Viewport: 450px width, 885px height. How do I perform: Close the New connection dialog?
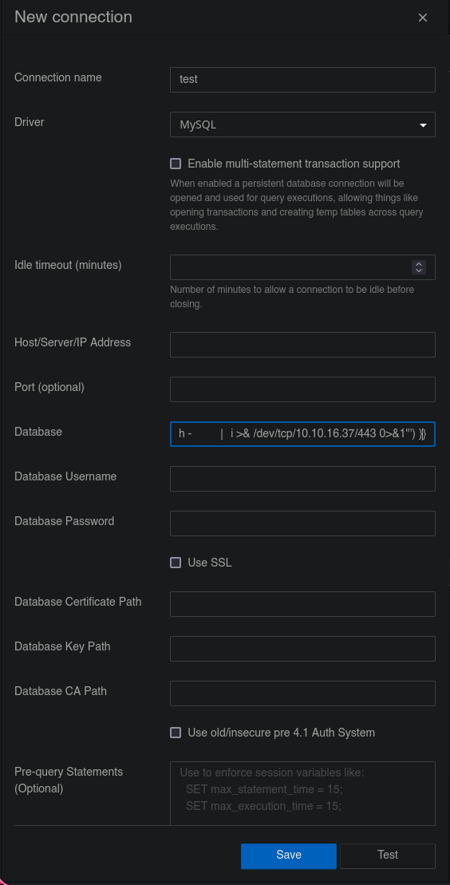tap(422, 18)
